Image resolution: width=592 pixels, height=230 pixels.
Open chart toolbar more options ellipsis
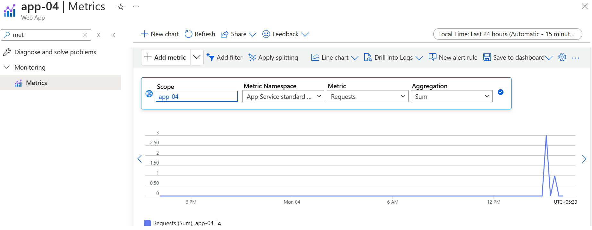click(x=576, y=58)
